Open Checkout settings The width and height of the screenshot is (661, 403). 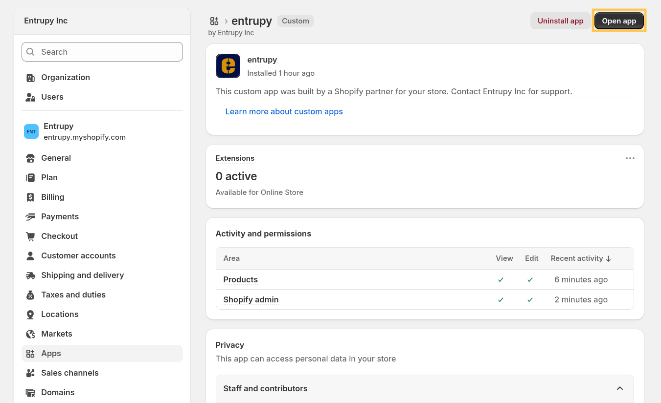102,236
